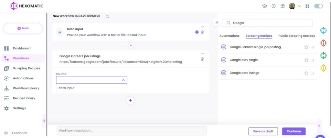
Task: Open Scraping Recipes from sidebar
Action: (23, 68)
